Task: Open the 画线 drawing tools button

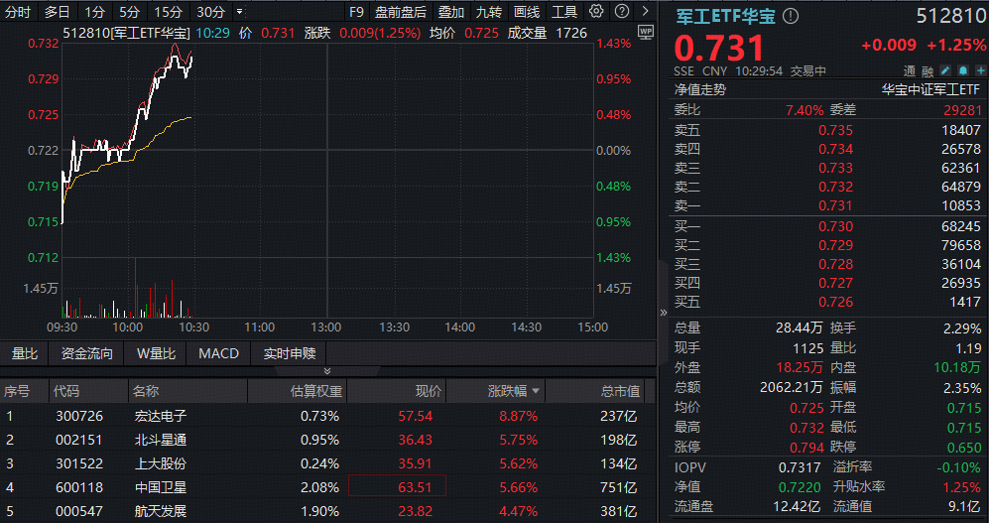Action: tap(527, 12)
